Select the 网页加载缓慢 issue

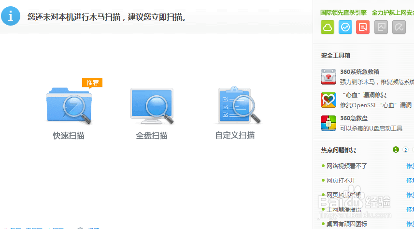coord(344,195)
